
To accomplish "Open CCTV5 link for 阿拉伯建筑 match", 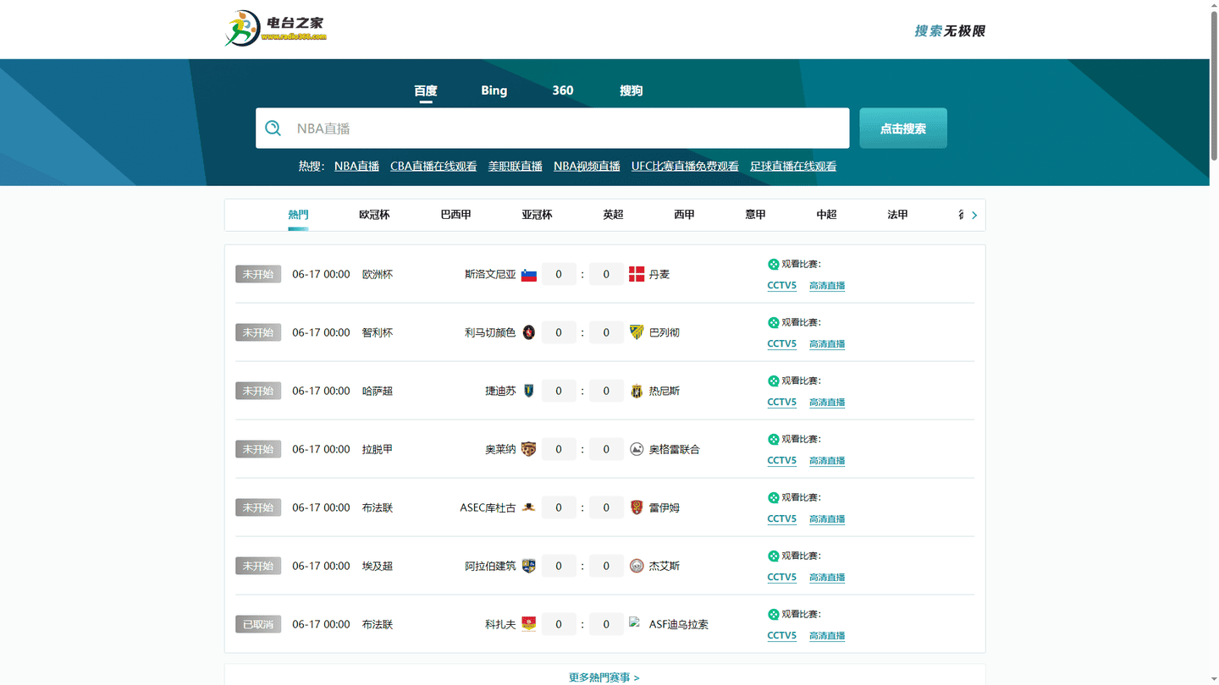I will 782,578.
